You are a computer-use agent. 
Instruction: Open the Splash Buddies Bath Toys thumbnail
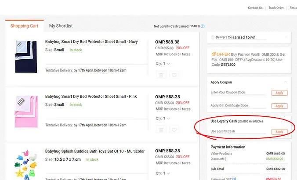(x=26, y=165)
